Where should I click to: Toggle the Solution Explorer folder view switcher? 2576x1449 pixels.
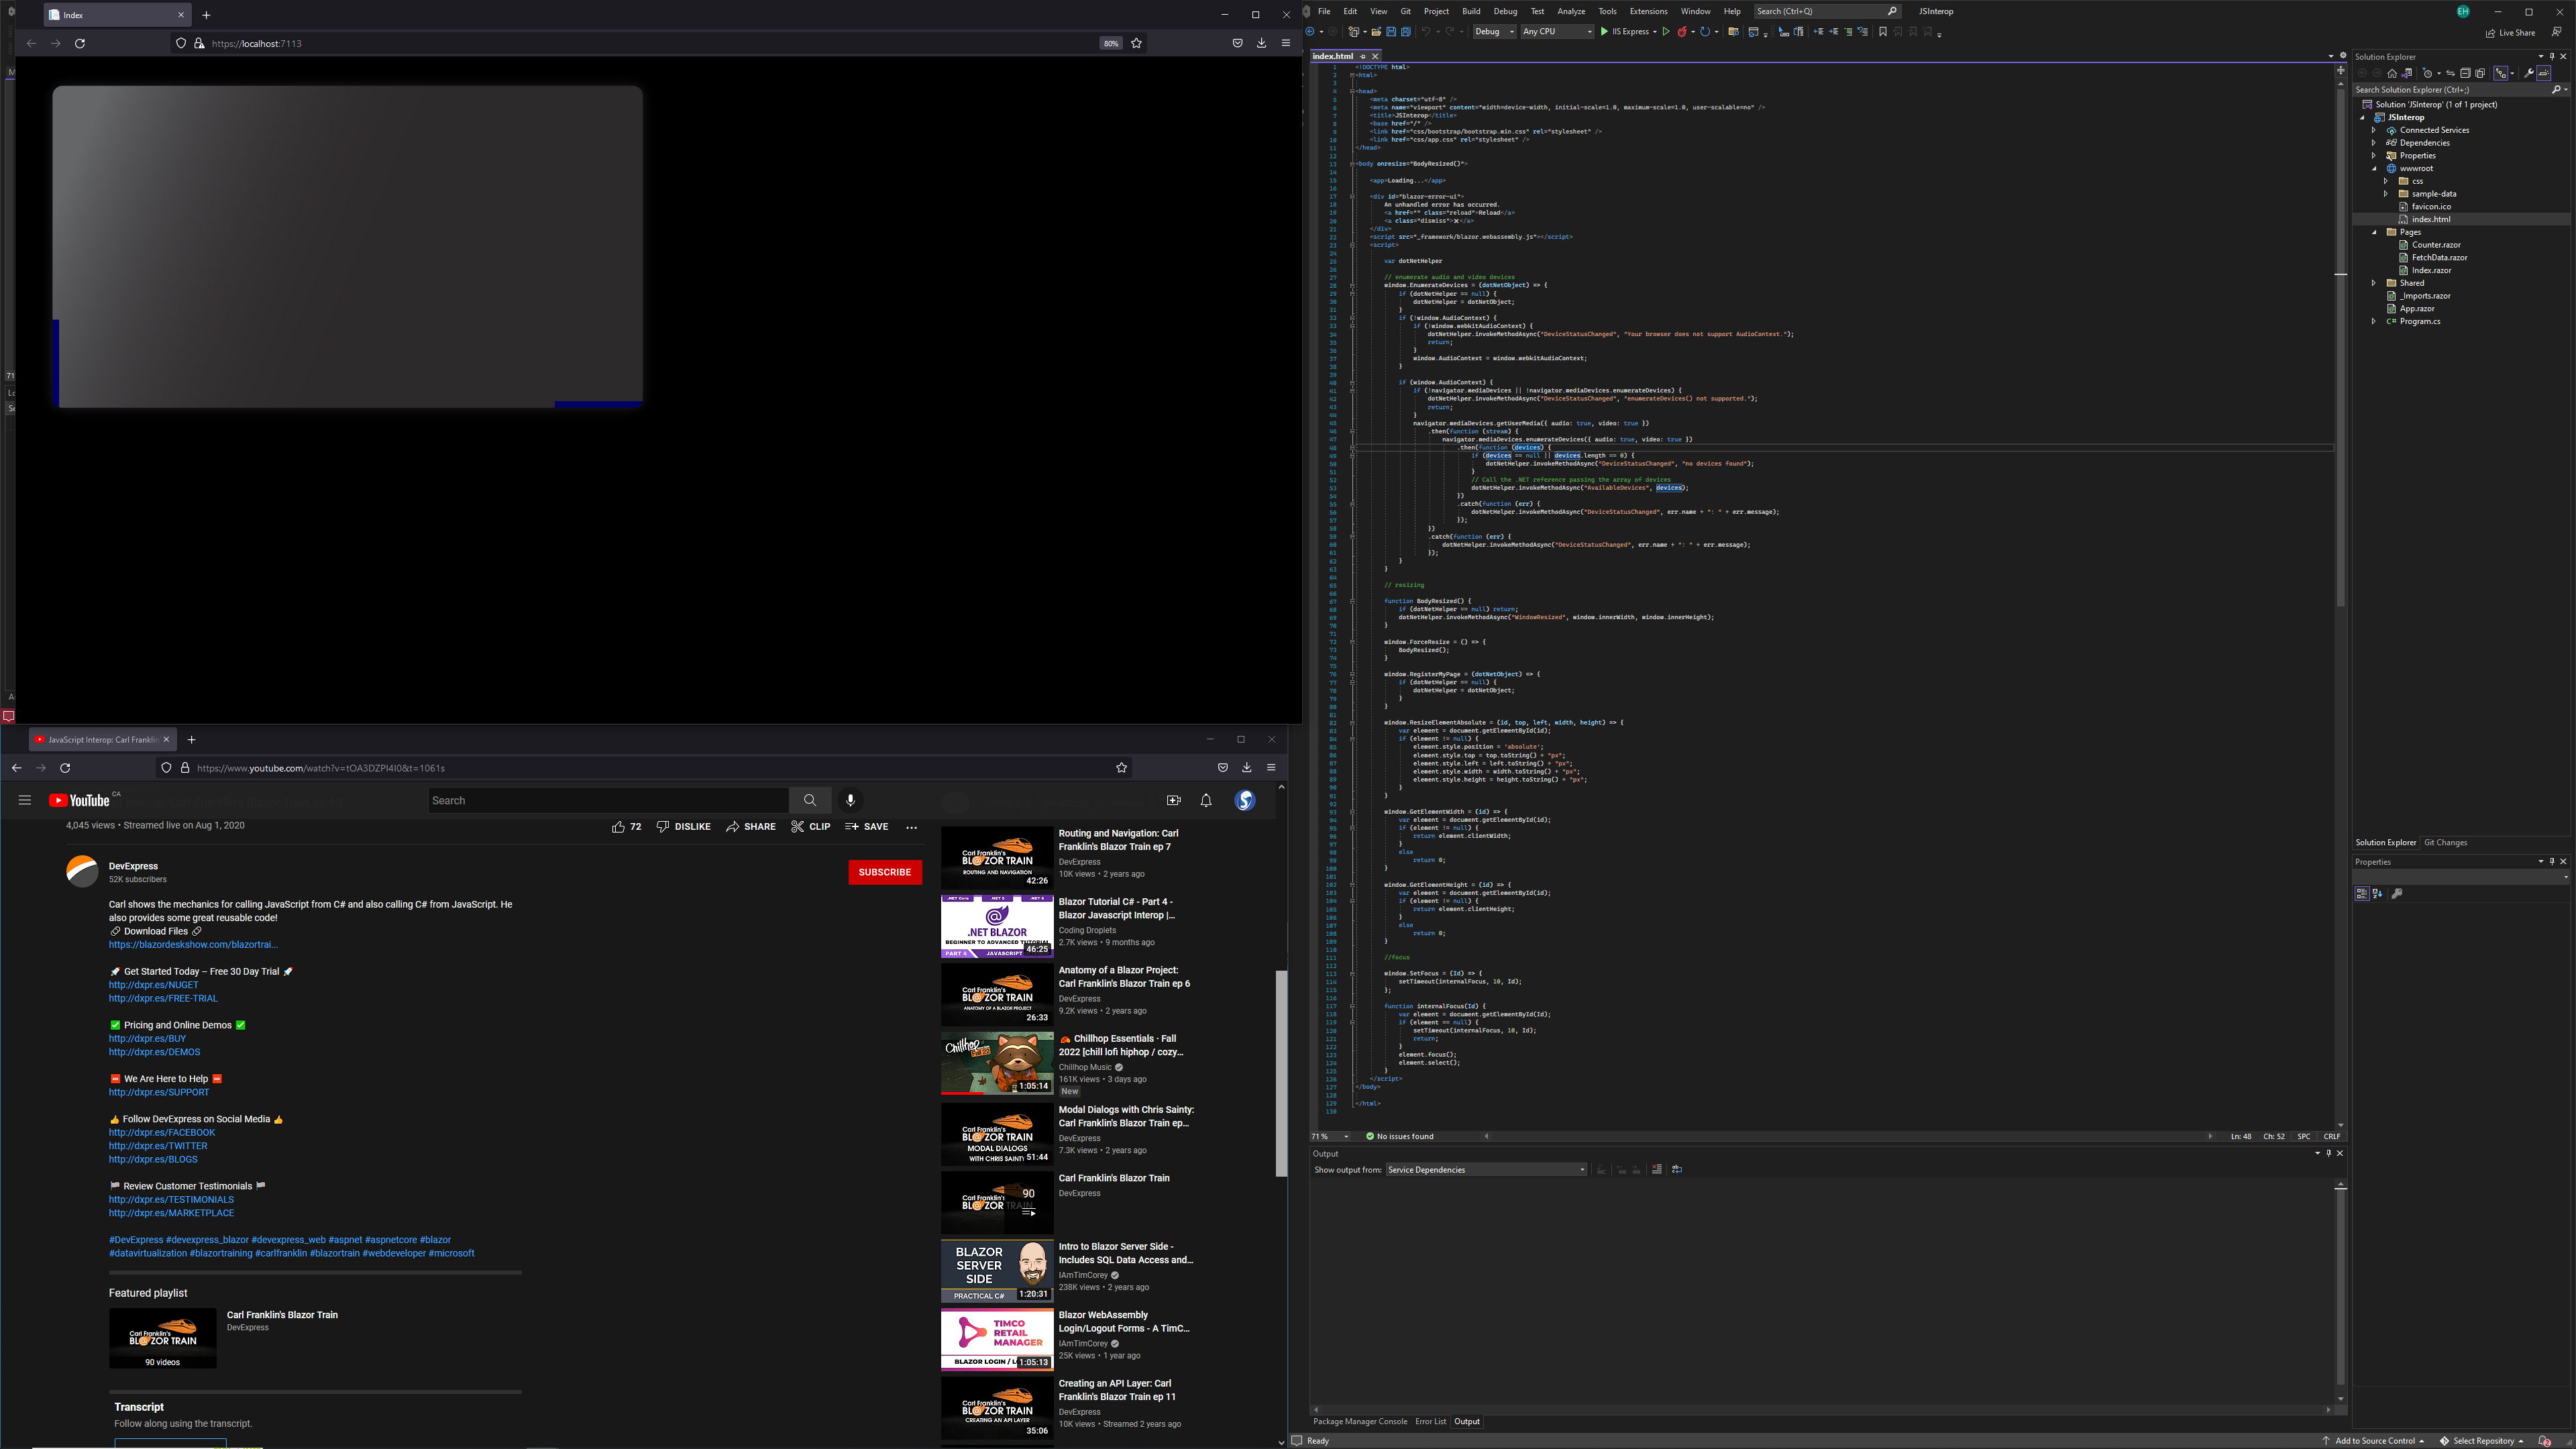pyautogui.click(x=2407, y=73)
